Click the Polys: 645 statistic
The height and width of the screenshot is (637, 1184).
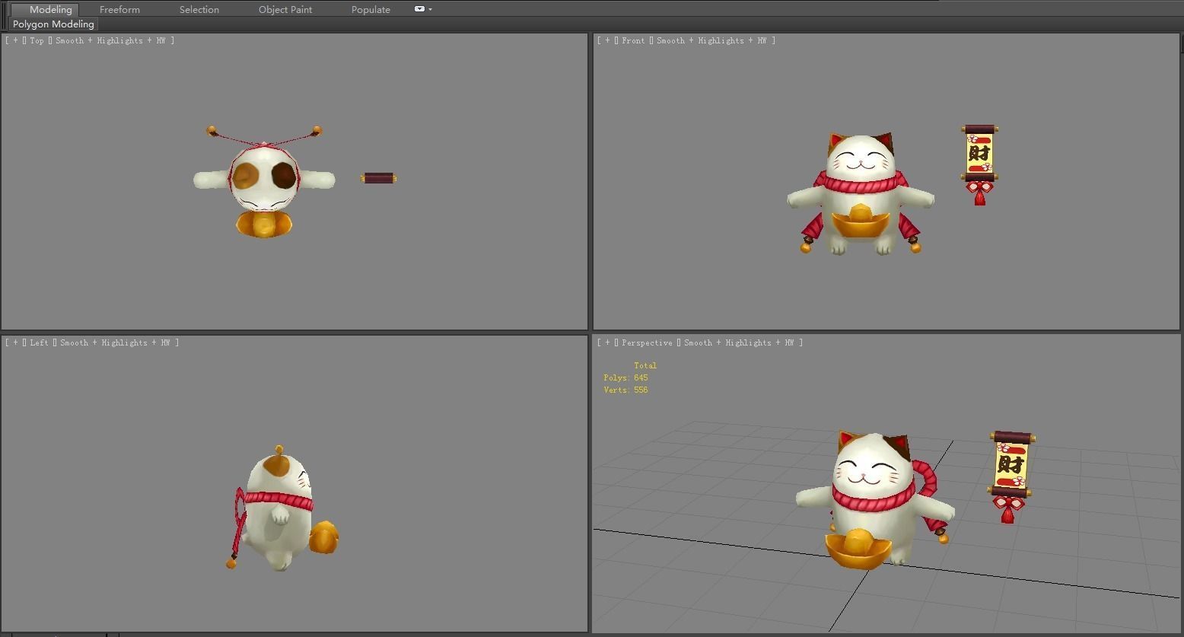(x=625, y=377)
